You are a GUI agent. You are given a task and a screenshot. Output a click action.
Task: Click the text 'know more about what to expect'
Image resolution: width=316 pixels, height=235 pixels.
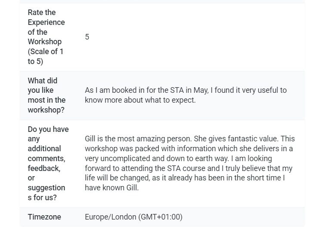click(x=140, y=100)
